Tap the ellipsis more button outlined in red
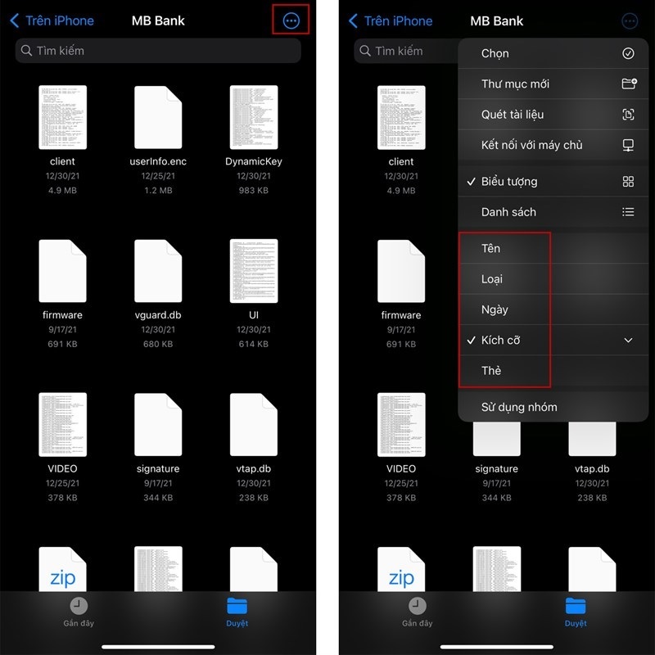 tap(291, 20)
